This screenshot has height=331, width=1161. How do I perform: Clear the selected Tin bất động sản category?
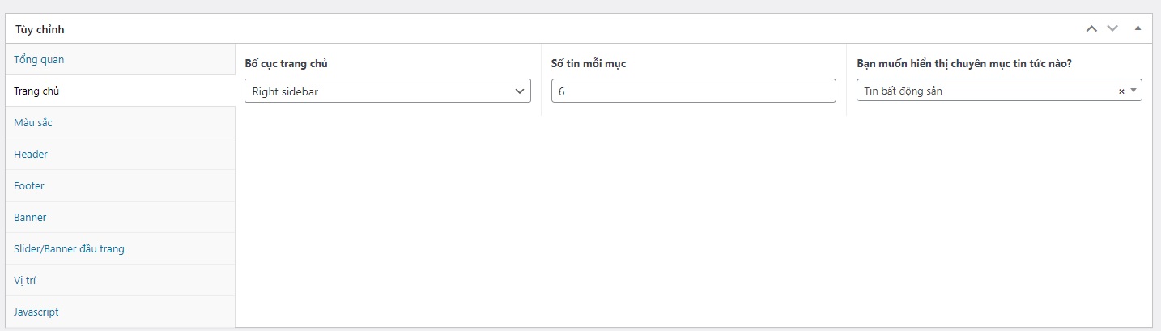(1121, 91)
